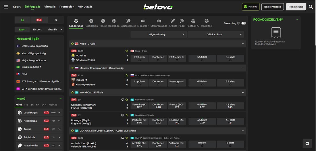Screen dimensions: 316x151
Task: Collapse the Moscow Championship section
Action: (x=243, y=68)
